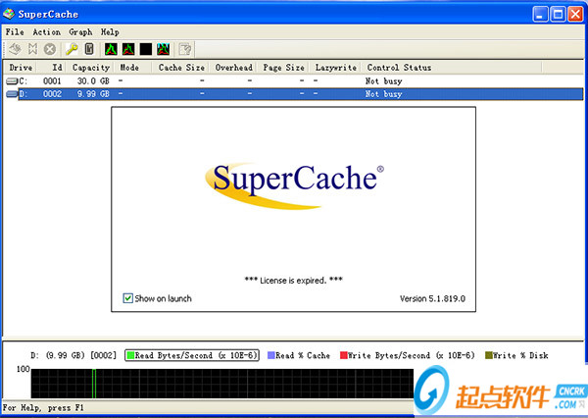Select the combined graph icon with cyan top
The height and width of the screenshot is (418, 588).
pos(163,49)
